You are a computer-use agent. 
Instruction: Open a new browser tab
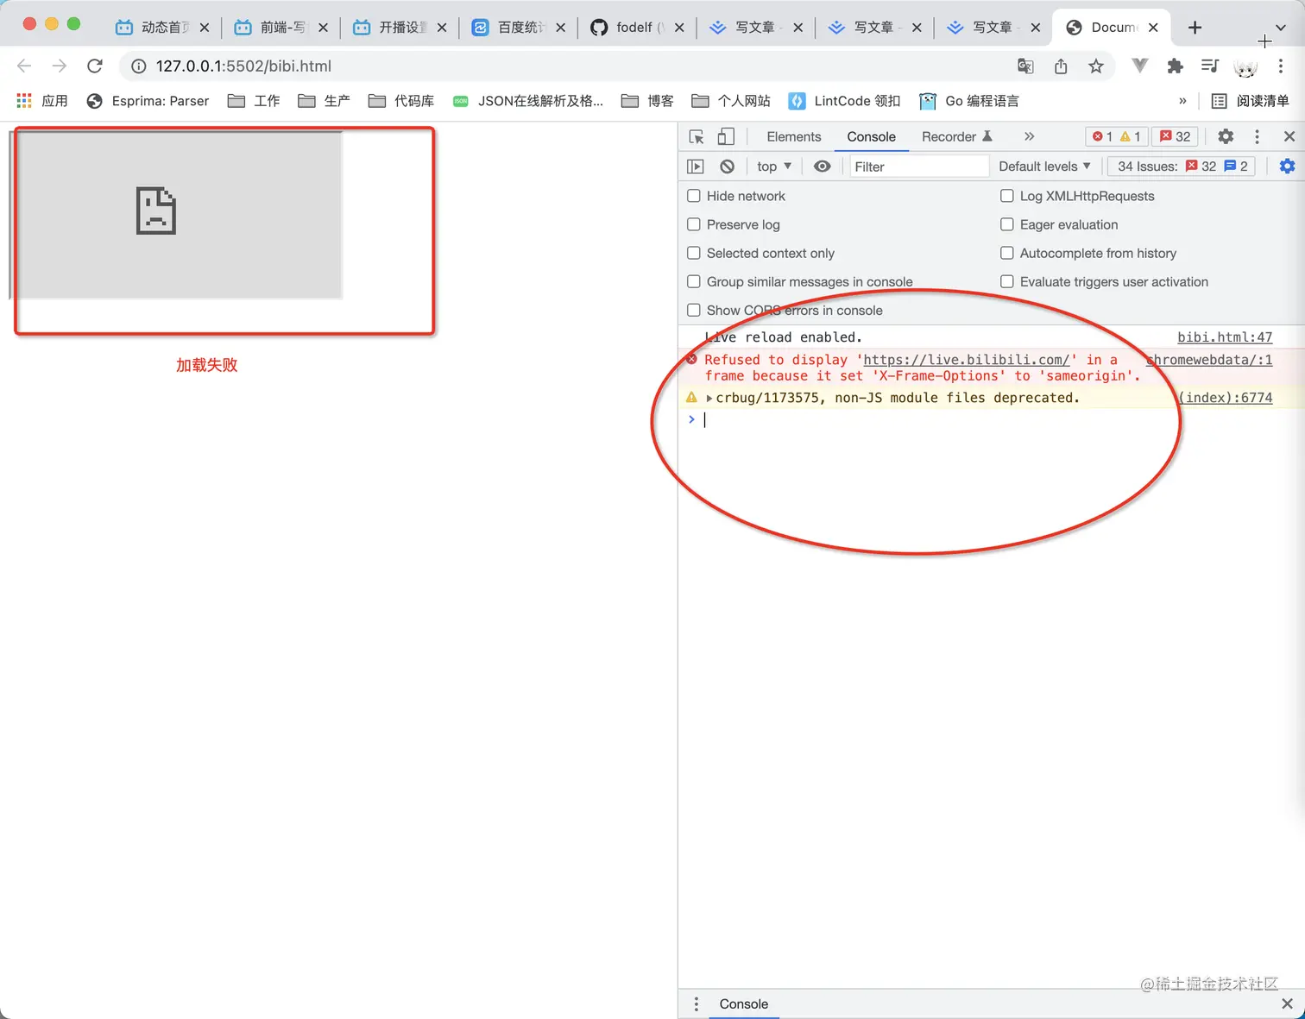pos(1195,28)
